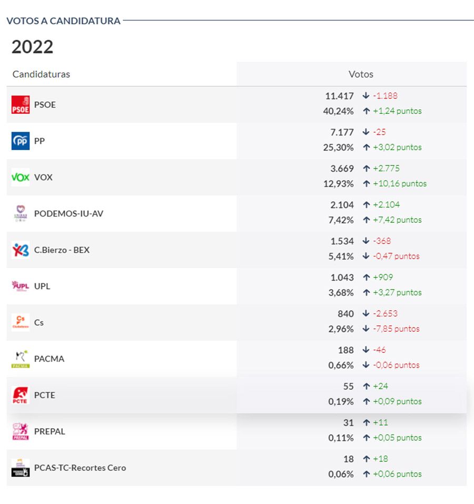Click the Votos column header
Viewport: 474px width, 504px height.
[x=361, y=74]
